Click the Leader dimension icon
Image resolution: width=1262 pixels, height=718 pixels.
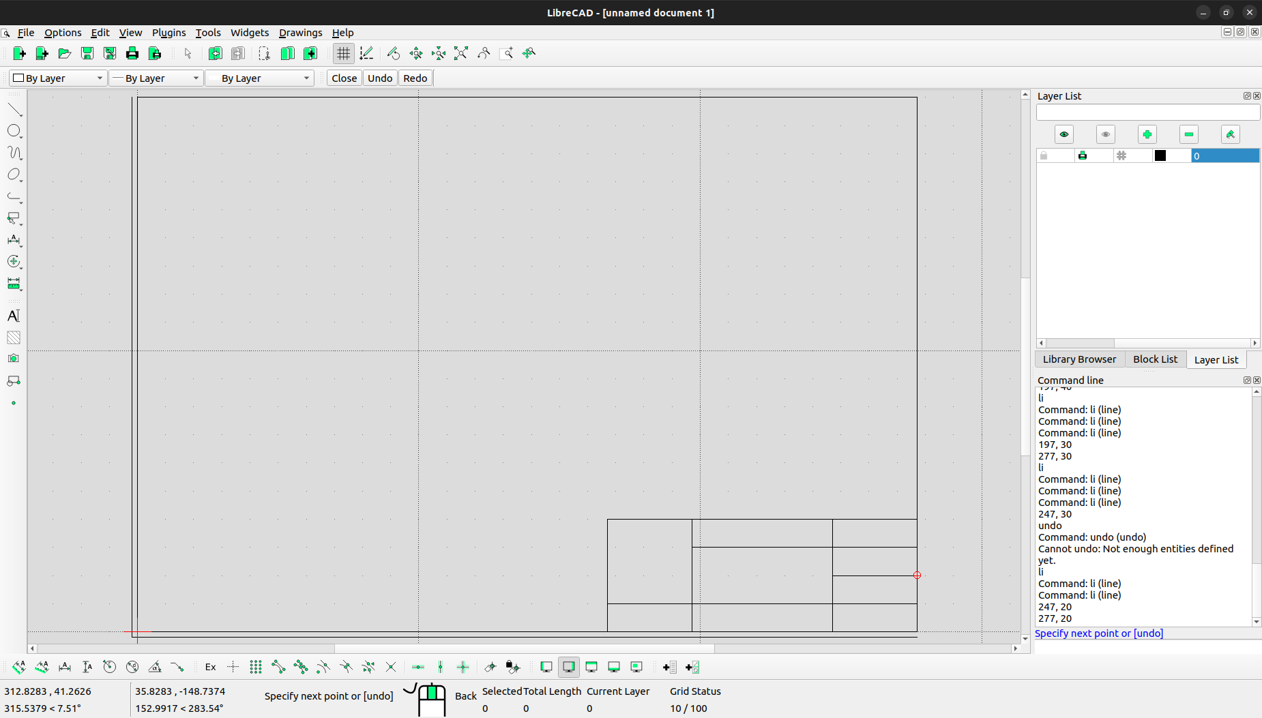click(177, 667)
